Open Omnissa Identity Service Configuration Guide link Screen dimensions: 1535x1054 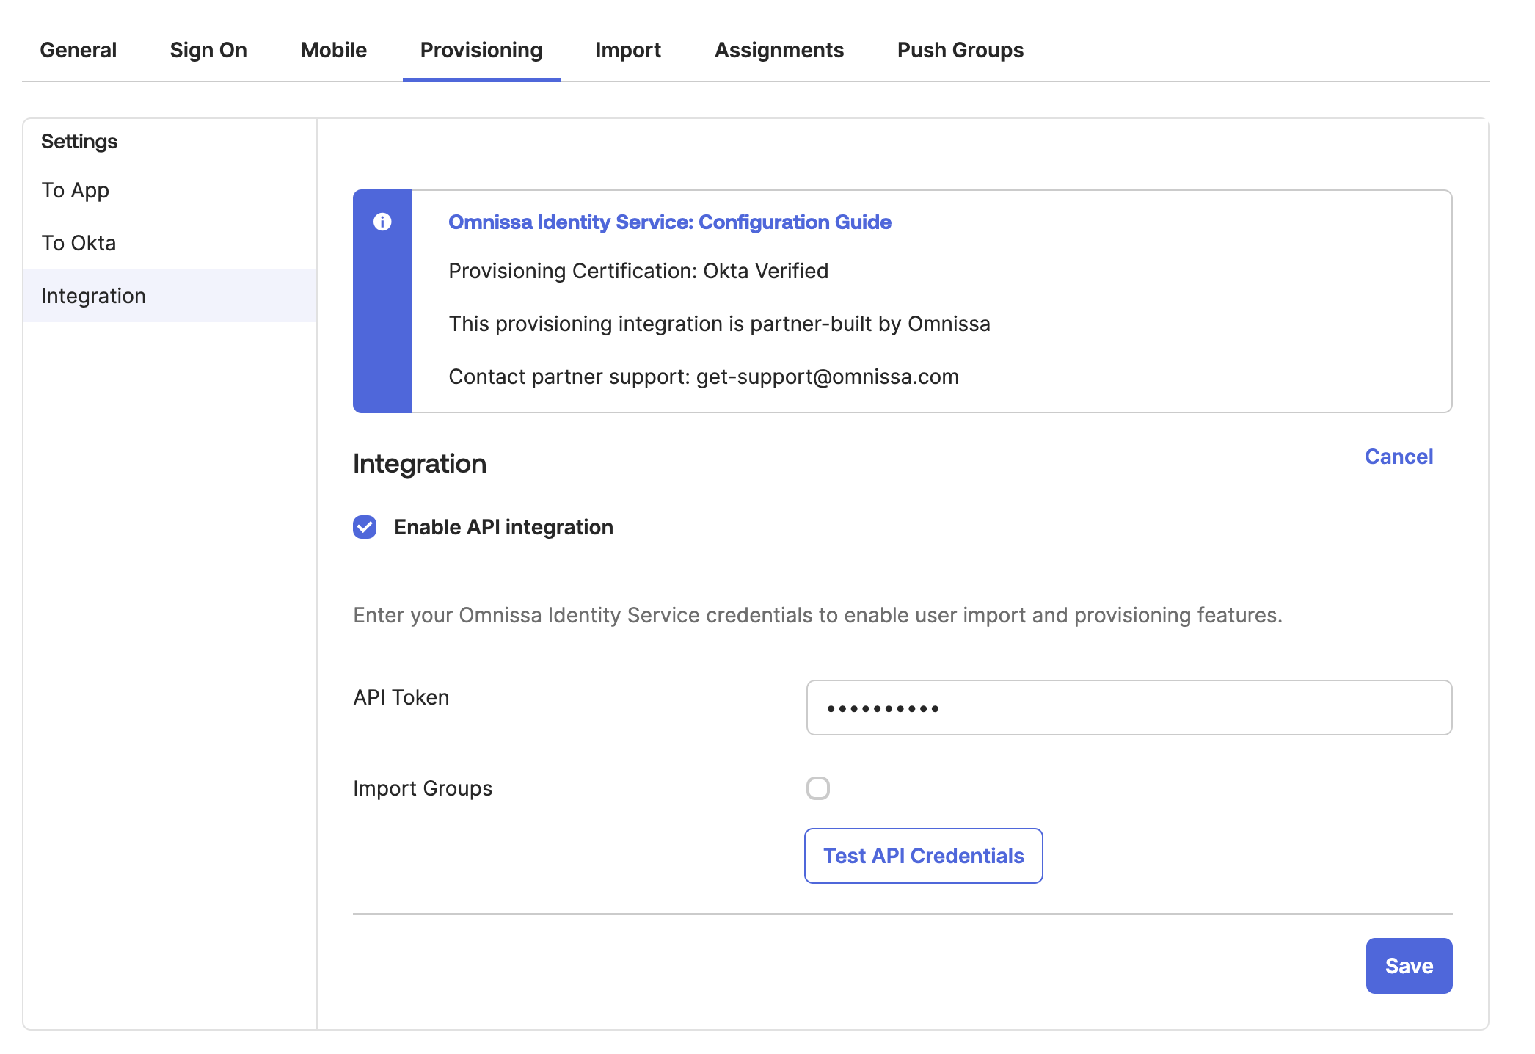pos(670,222)
